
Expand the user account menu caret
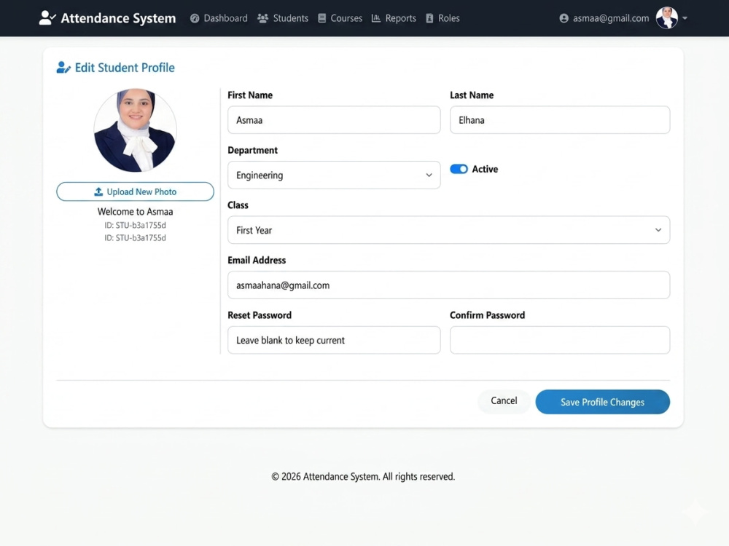click(x=685, y=18)
